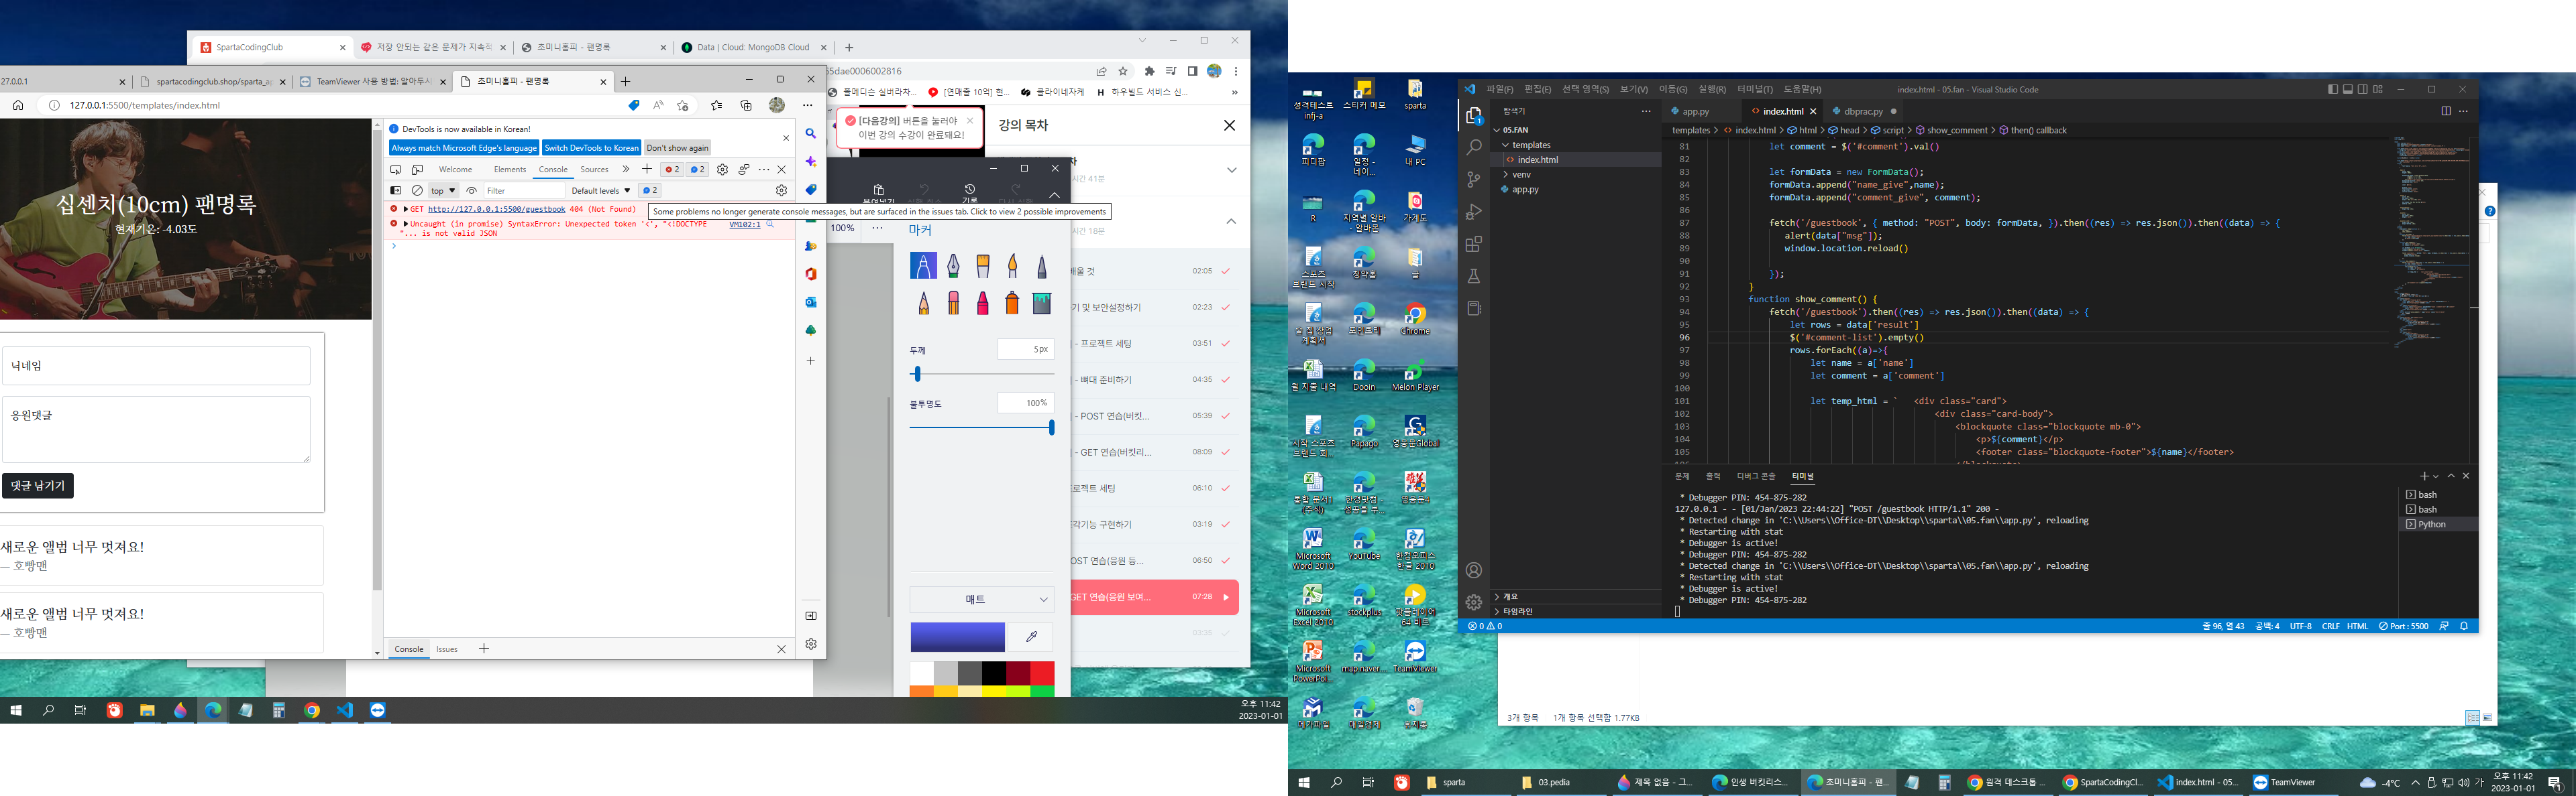Toggle live expression eye in console
This screenshot has width=2576, height=796.
472,191
